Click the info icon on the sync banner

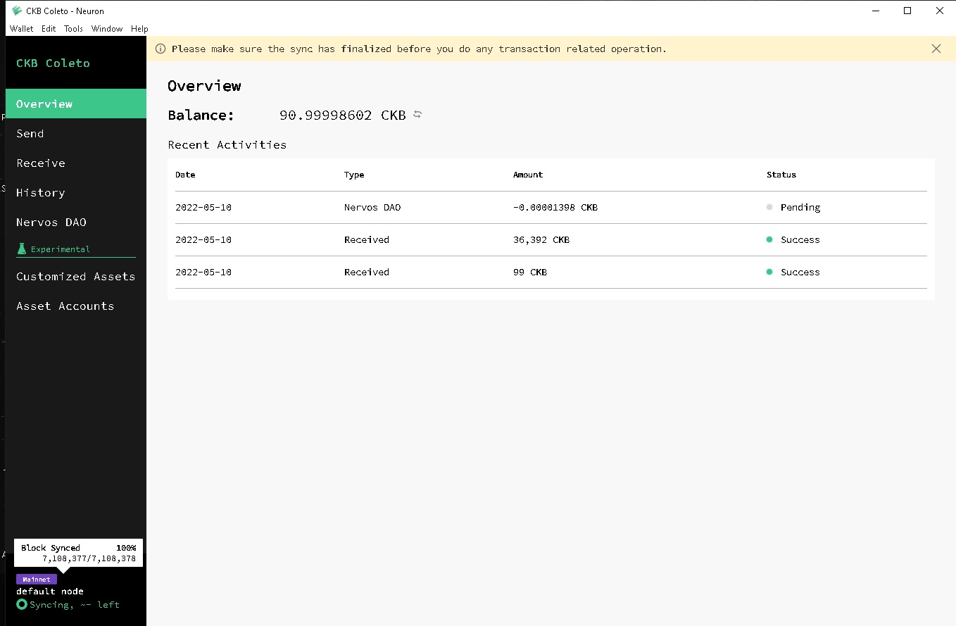(161, 49)
